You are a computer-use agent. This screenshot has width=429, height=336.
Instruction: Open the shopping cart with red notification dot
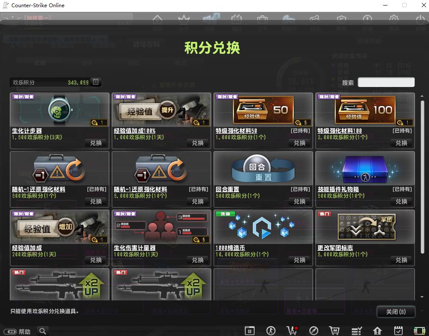(292, 330)
